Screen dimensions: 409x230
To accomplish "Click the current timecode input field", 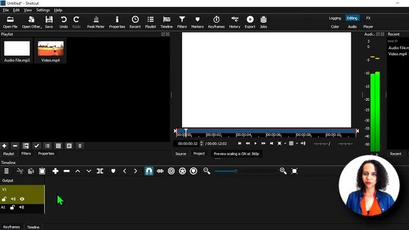I will (187, 144).
